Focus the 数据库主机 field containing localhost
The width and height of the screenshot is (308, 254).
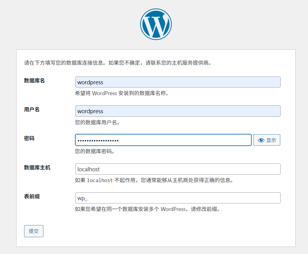(178, 169)
